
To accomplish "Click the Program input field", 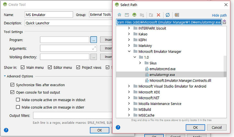I will coord(65,40).
